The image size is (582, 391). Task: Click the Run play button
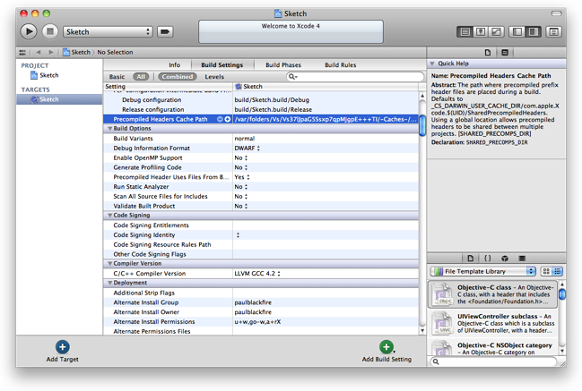tap(29, 31)
